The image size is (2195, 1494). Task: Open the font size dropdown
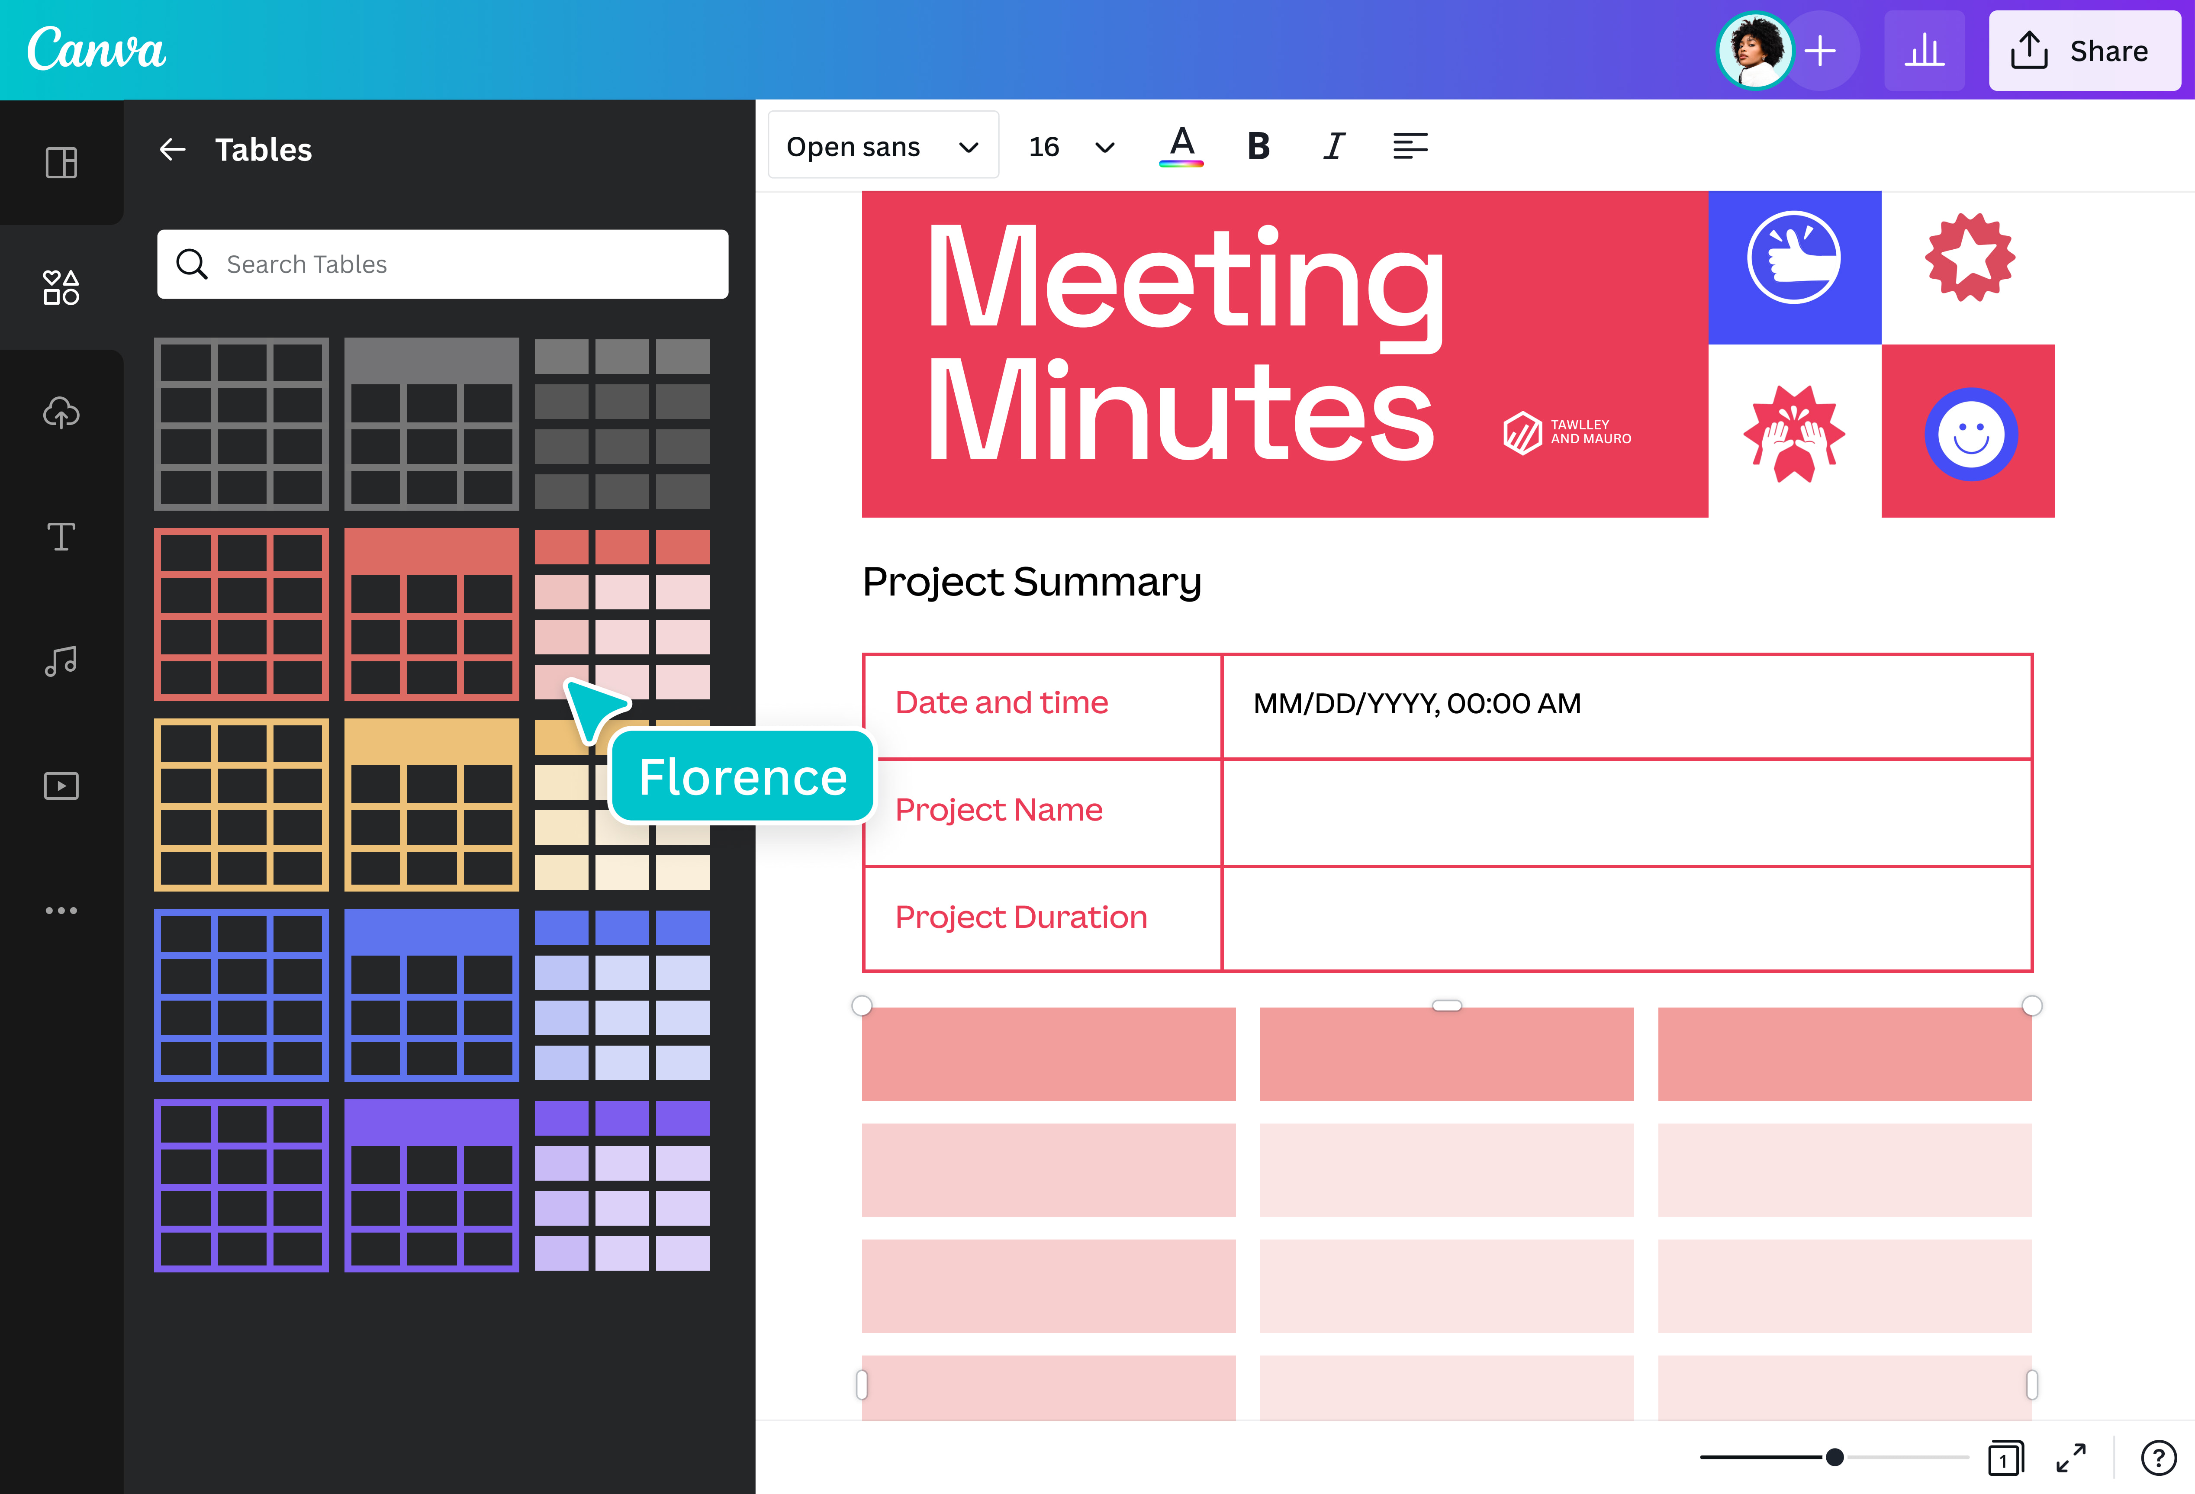1068,145
